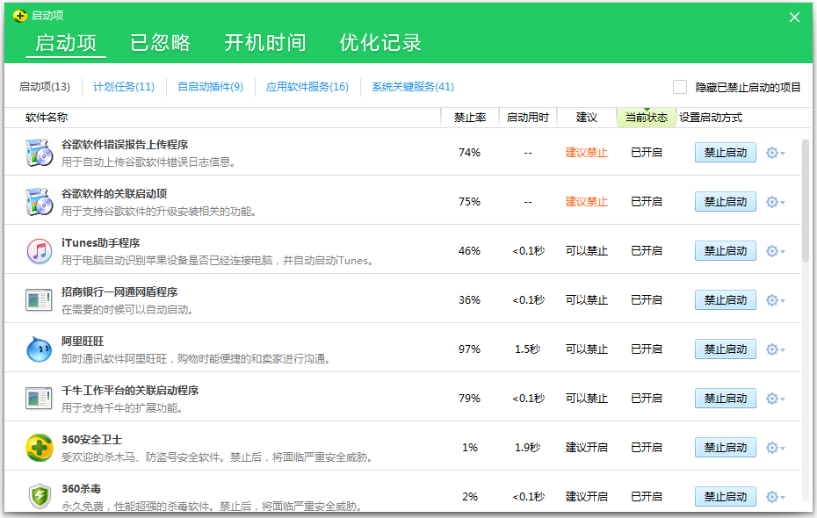
Task: Click 可以禁止 in the iTunes助手程序 row
Action: click(587, 251)
